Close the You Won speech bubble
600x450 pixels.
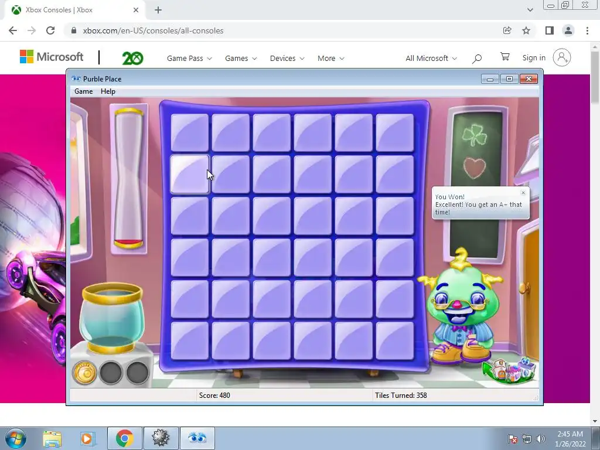point(523,192)
